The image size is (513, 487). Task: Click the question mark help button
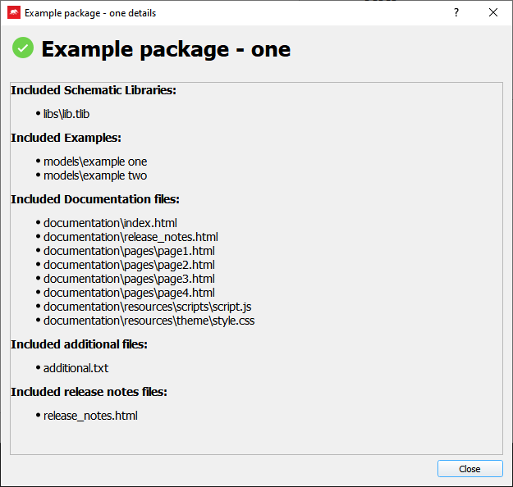456,13
